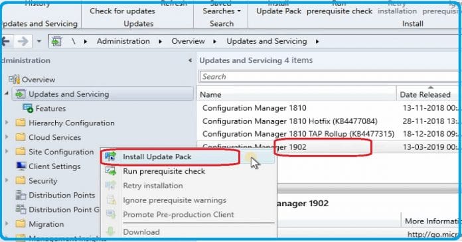Expand the Site Configuration tree node
462x242 pixels.
click(7, 151)
